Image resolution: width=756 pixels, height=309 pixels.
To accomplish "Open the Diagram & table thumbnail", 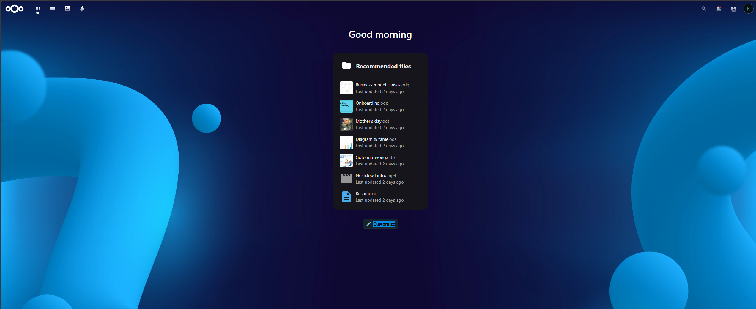I will click(346, 142).
